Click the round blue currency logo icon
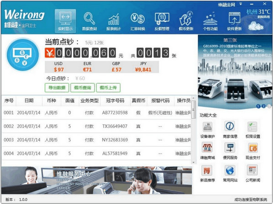 (x=22, y=55)
